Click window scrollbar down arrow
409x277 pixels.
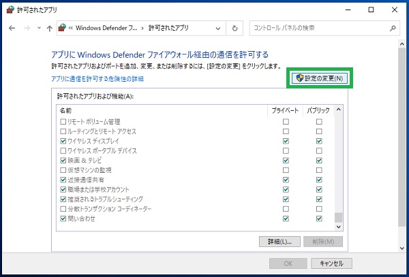click(402, 248)
